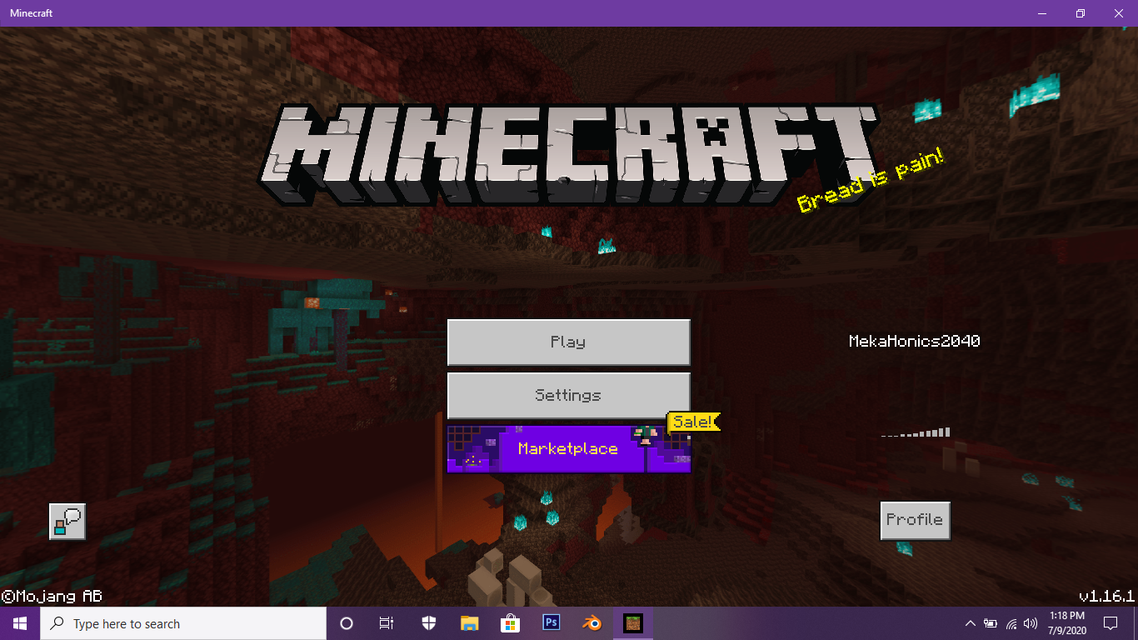Open the Marketplace
The width and height of the screenshot is (1138, 640).
pyautogui.click(x=569, y=449)
